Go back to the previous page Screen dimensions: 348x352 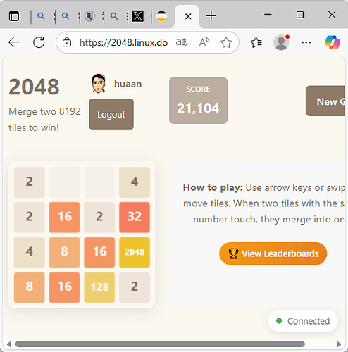(14, 42)
